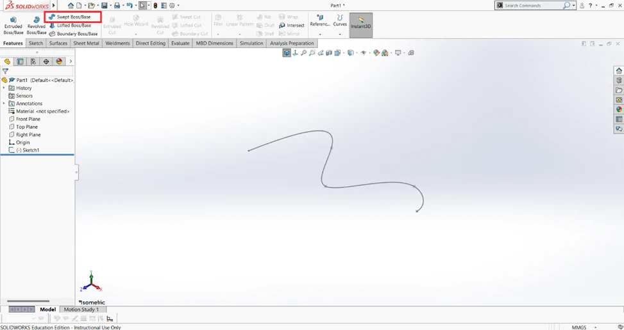624x330 pixels.
Task: Open Appearances task pane tab
Action: tap(619, 109)
